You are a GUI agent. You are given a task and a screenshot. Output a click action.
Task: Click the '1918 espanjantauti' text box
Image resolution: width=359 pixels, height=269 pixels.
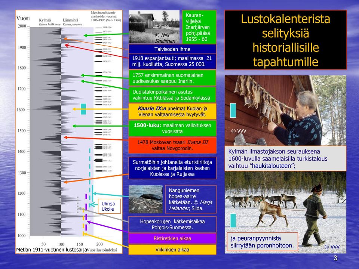[x=172, y=61]
